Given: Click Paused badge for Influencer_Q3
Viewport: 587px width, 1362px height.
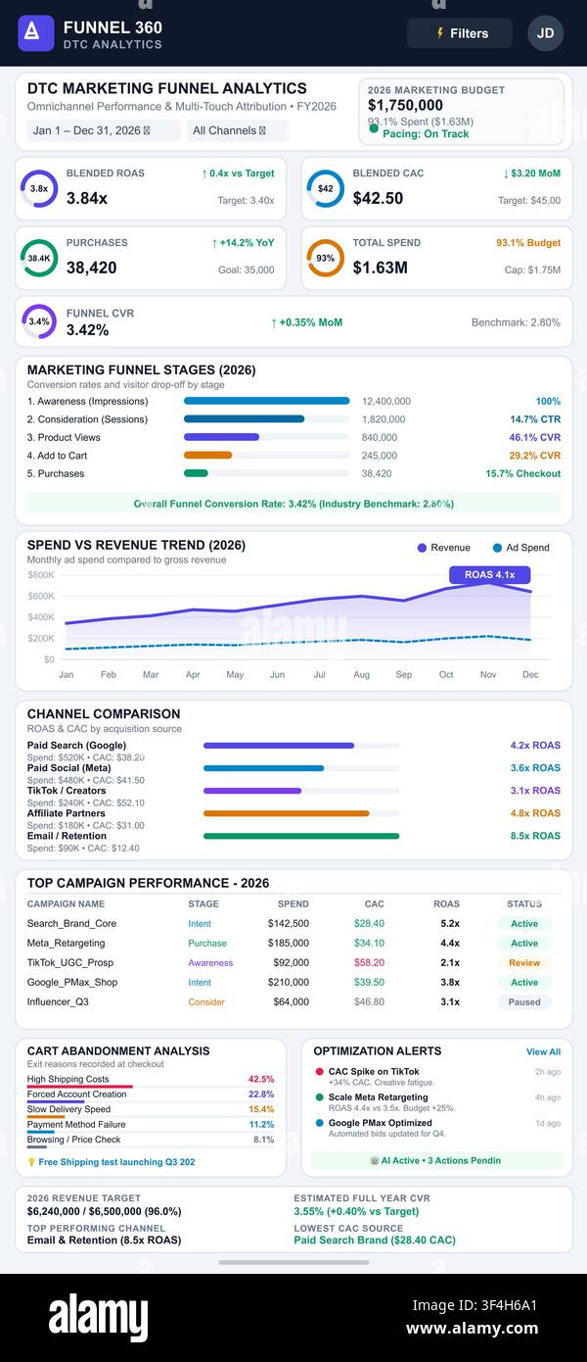Looking at the screenshot, I should (524, 1001).
